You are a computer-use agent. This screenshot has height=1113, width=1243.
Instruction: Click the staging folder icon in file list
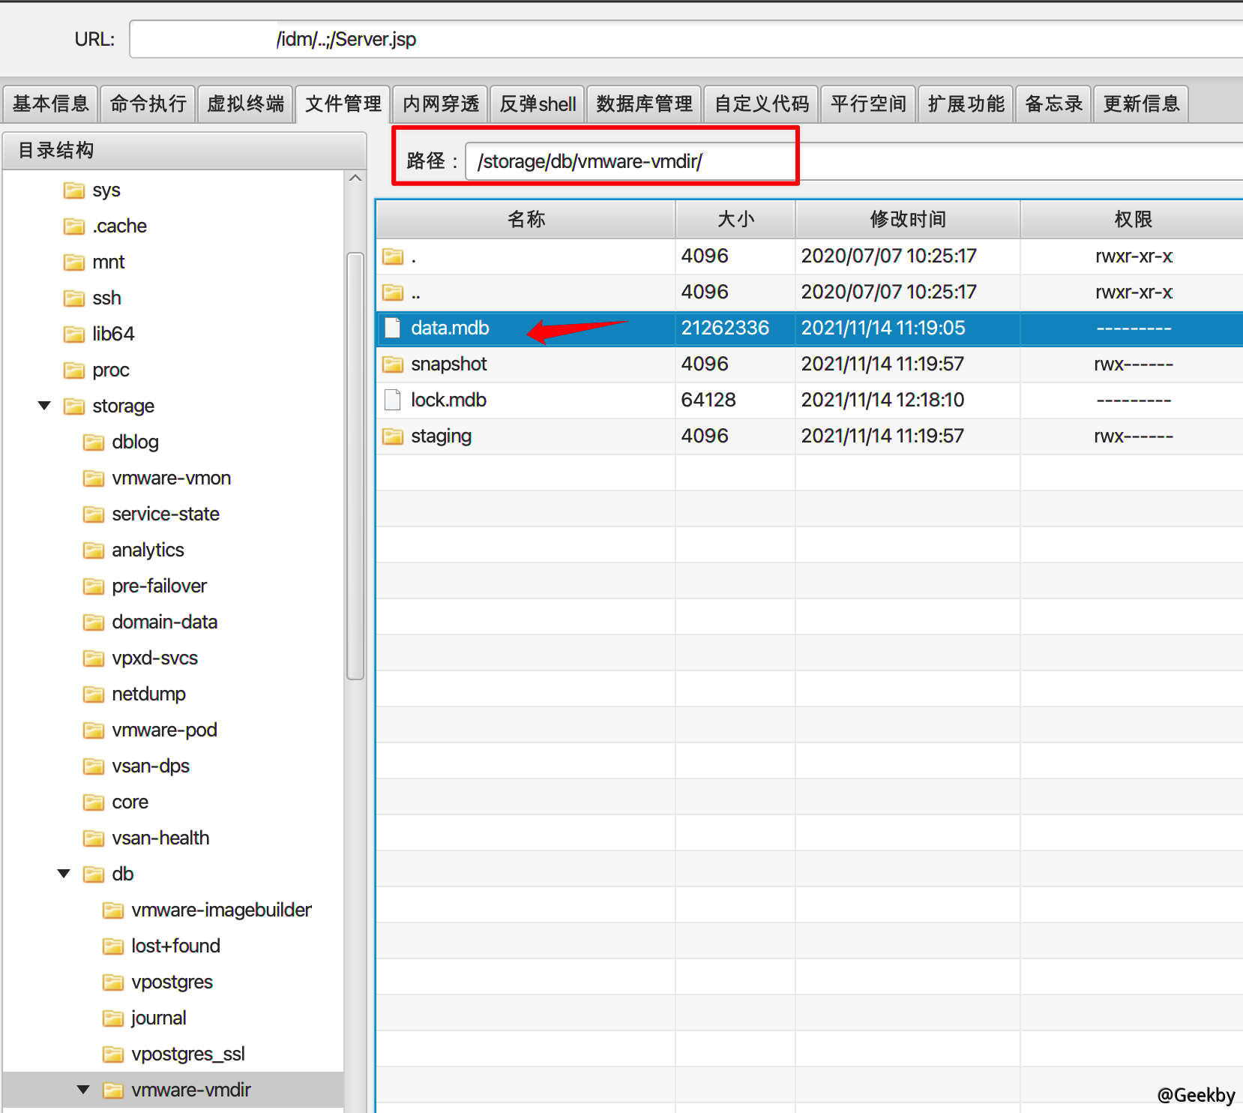(393, 436)
